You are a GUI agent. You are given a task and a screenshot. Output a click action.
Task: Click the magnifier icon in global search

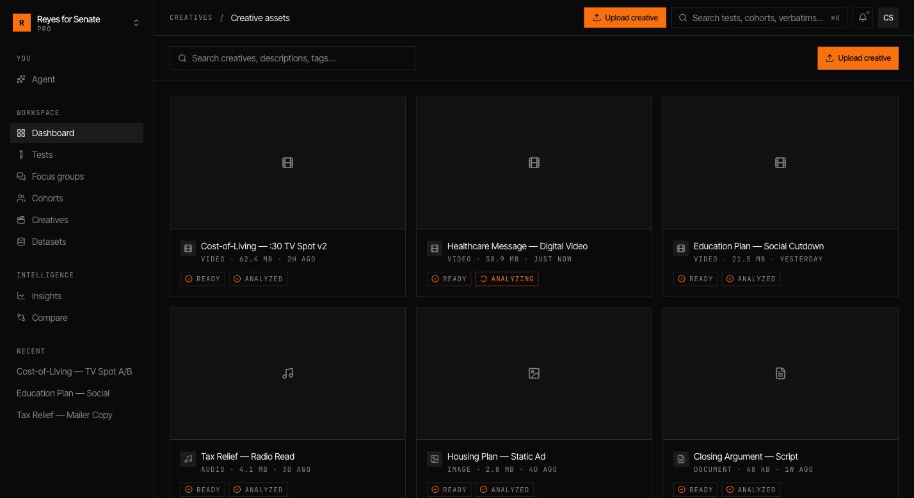(x=684, y=18)
